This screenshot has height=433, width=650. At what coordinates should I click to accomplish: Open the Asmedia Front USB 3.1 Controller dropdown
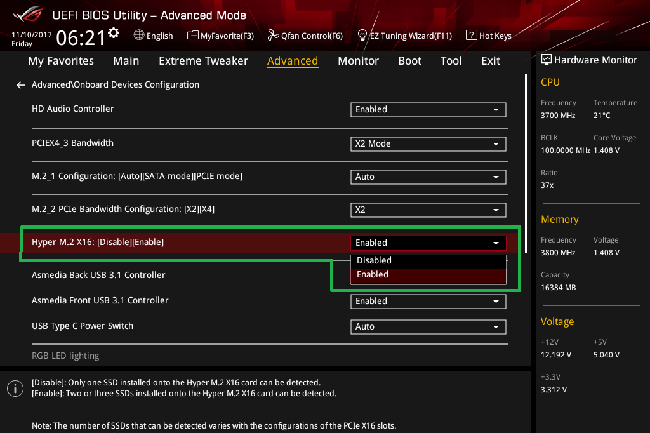[428, 302]
